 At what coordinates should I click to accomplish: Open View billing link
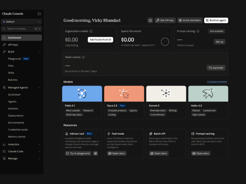coord(71,45)
